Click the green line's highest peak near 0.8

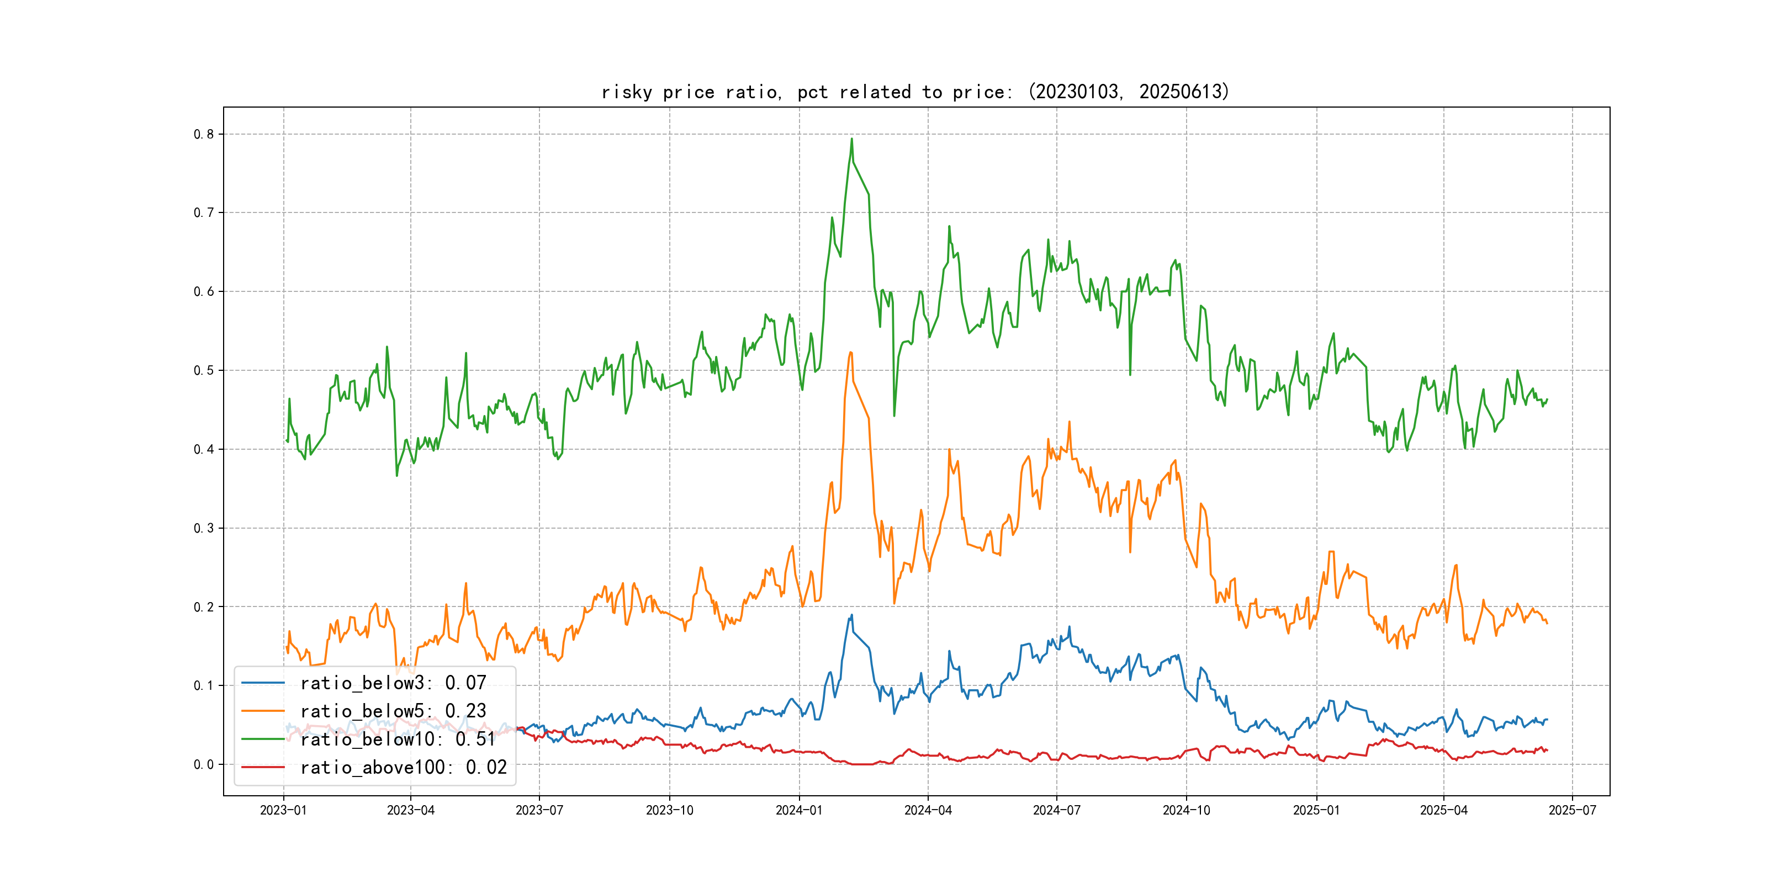click(851, 140)
